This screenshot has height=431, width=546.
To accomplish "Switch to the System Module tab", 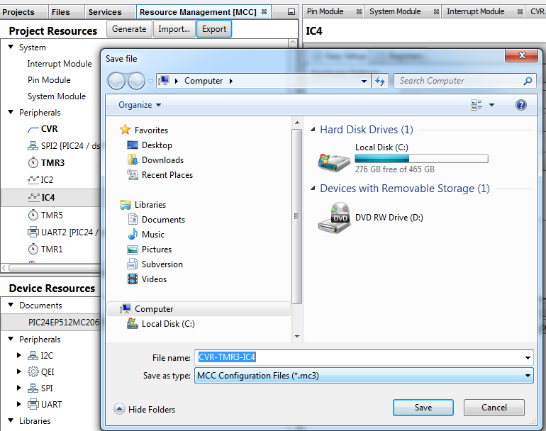I will 395,11.
